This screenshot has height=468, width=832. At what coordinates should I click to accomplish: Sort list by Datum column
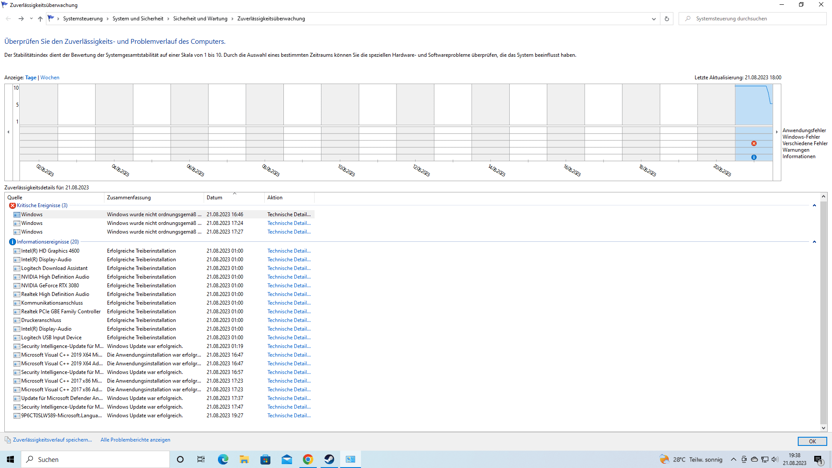point(234,198)
